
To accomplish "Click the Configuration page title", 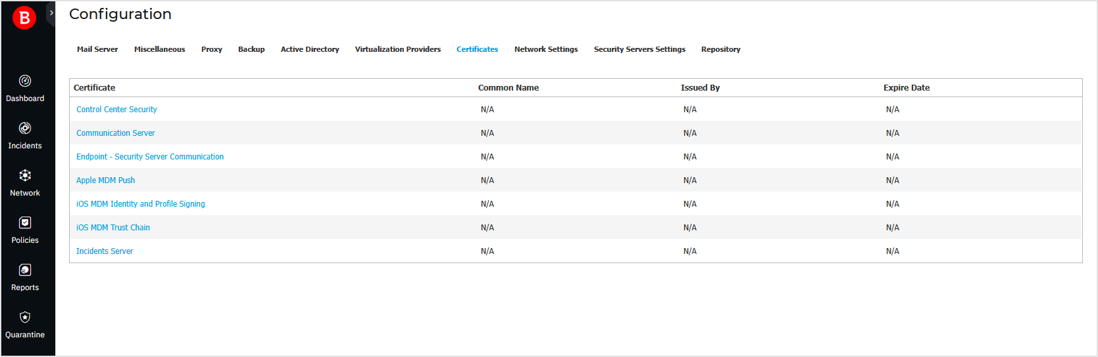I will click(x=120, y=14).
